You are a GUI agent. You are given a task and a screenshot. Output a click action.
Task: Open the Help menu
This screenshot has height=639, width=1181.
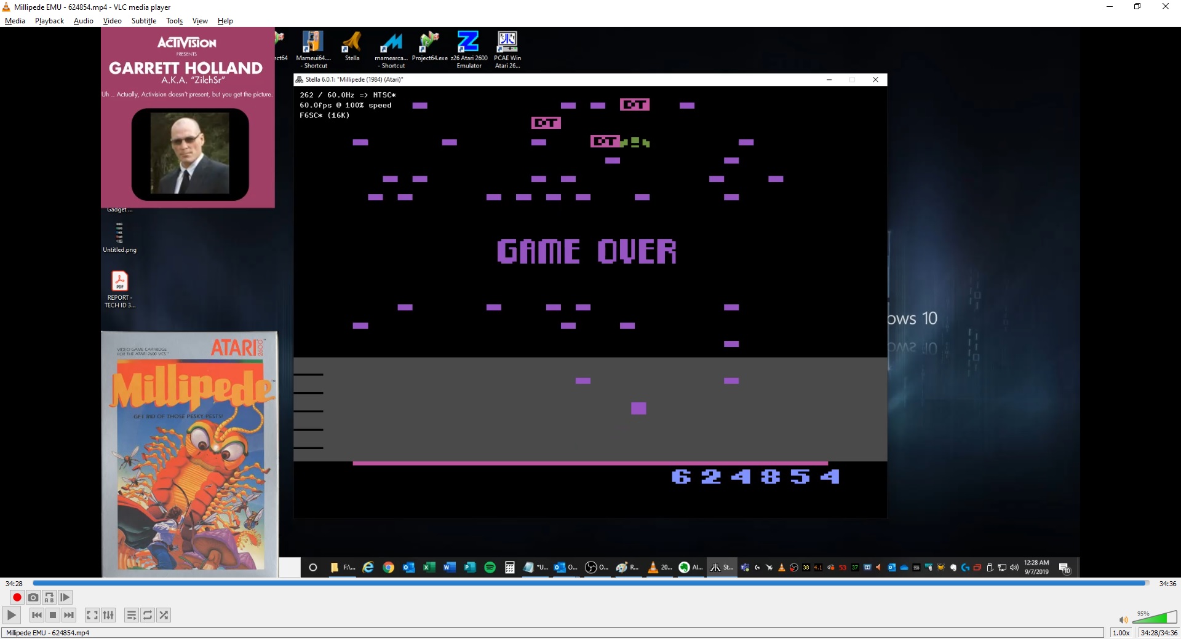[225, 21]
